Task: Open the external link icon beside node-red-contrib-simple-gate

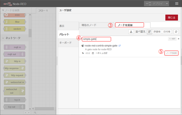Action: click(120, 46)
